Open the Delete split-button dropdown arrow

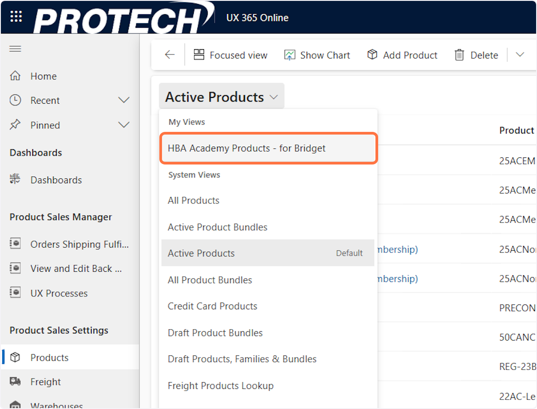click(x=520, y=55)
